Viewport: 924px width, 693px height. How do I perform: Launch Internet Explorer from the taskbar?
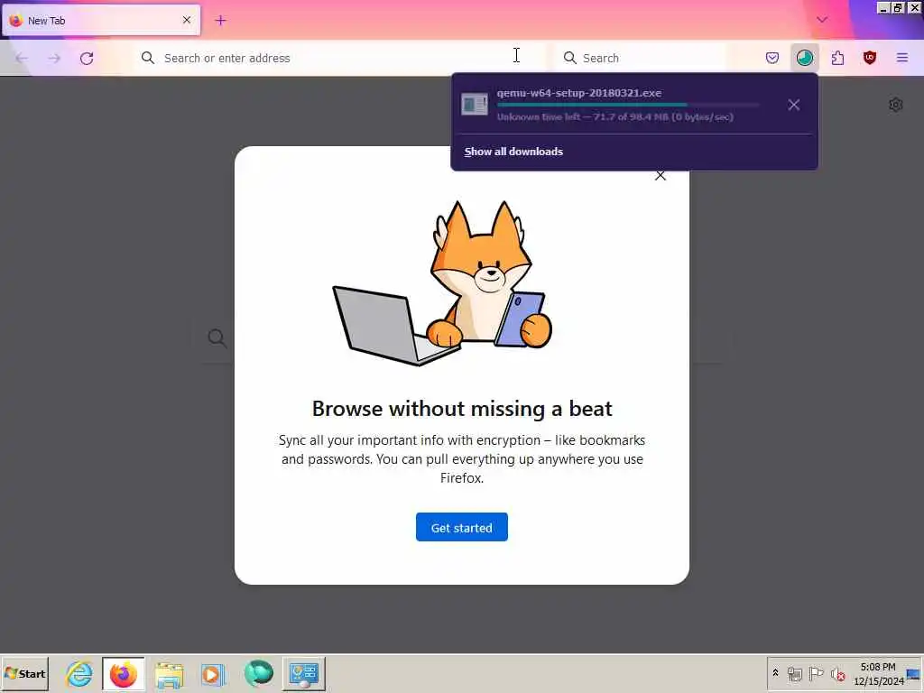click(79, 673)
